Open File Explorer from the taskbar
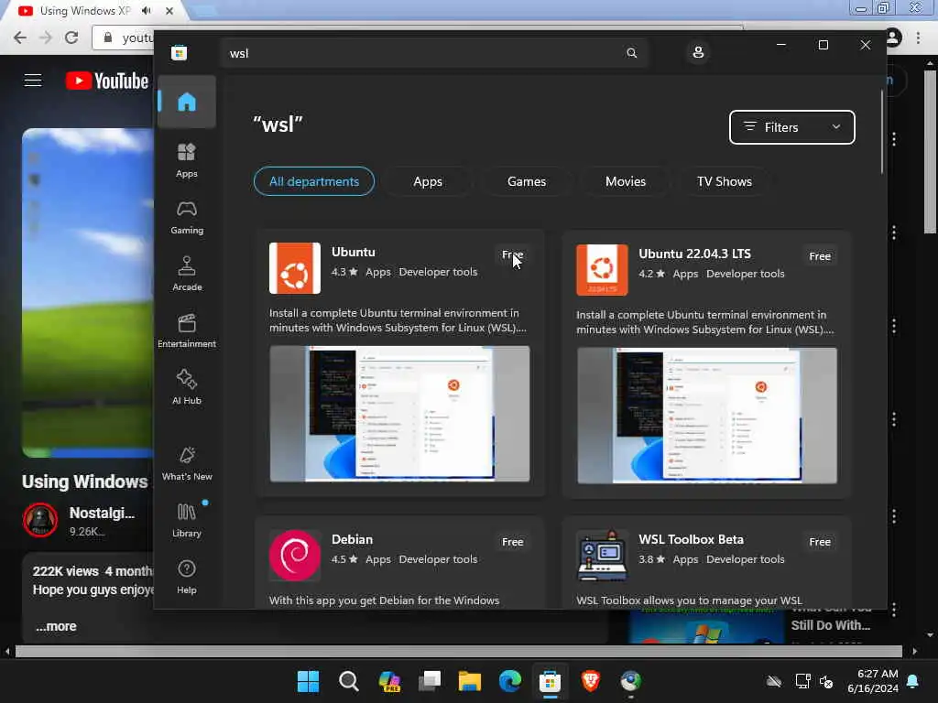Viewport: 938px width, 703px height. coord(470,681)
